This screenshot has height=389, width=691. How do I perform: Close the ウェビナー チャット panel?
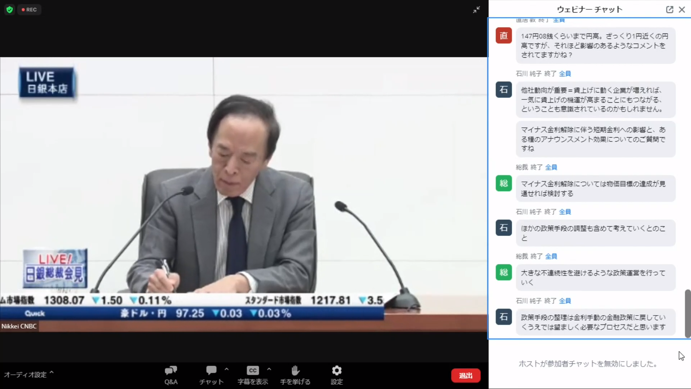pos(682,10)
